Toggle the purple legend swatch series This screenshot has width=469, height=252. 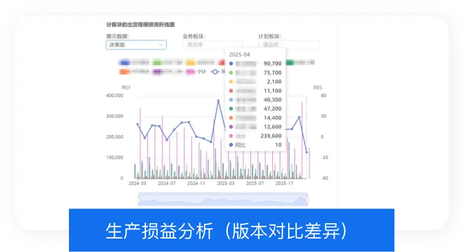tap(157, 72)
